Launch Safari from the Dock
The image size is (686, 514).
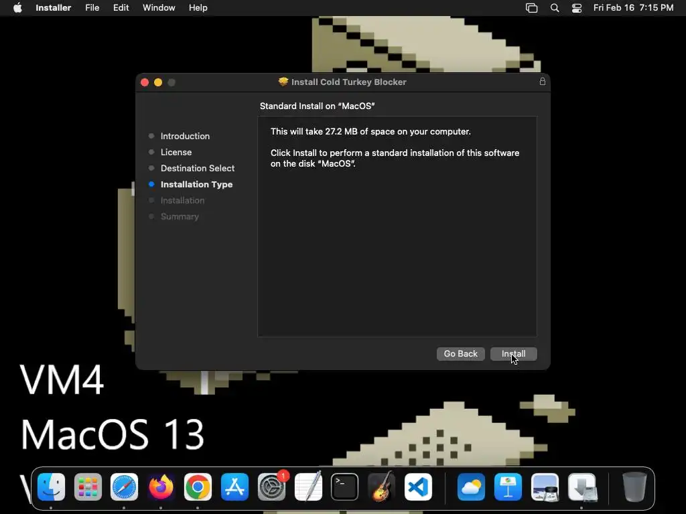point(124,487)
